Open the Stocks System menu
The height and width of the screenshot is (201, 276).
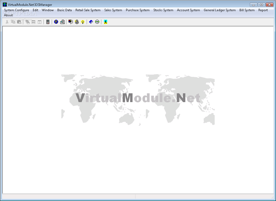[163, 10]
